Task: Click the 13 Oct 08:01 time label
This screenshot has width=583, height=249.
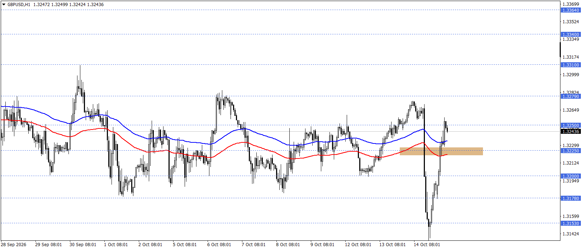Action: click(x=393, y=245)
